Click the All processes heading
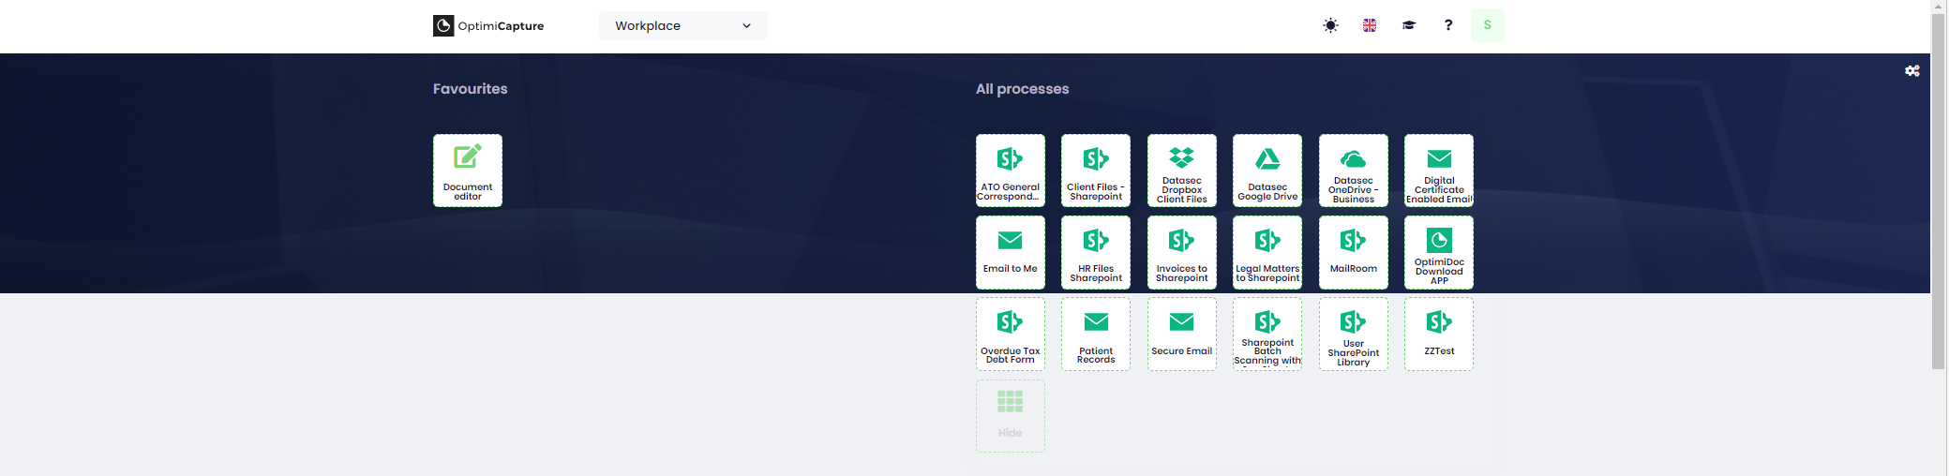This screenshot has height=476, width=1949. tap(1023, 89)
